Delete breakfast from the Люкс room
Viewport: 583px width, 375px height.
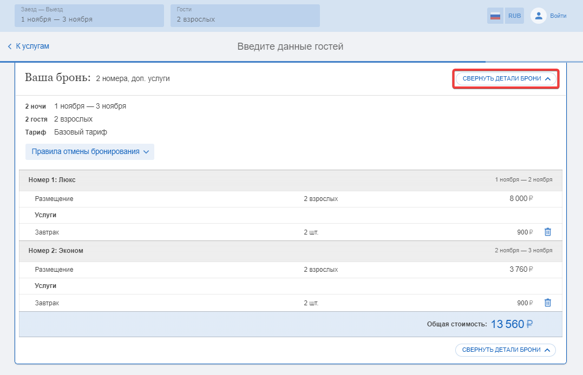point(548,232)
